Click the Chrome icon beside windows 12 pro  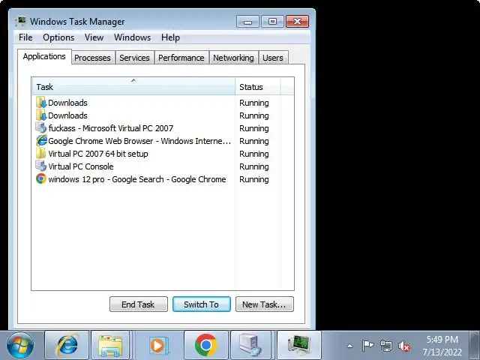41,178
